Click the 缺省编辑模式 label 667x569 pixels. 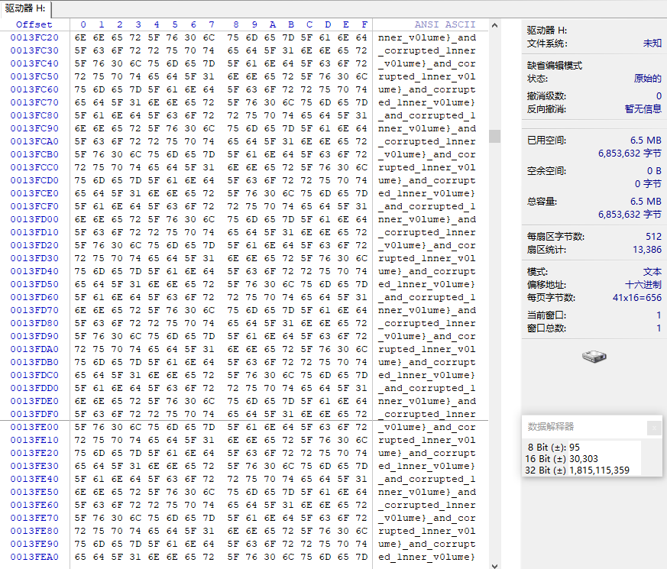(x=555, y=66)
